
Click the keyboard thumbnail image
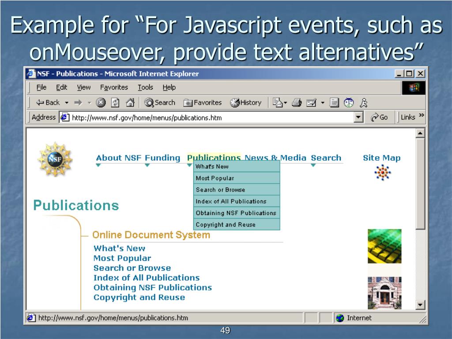(x=384, y=246)
